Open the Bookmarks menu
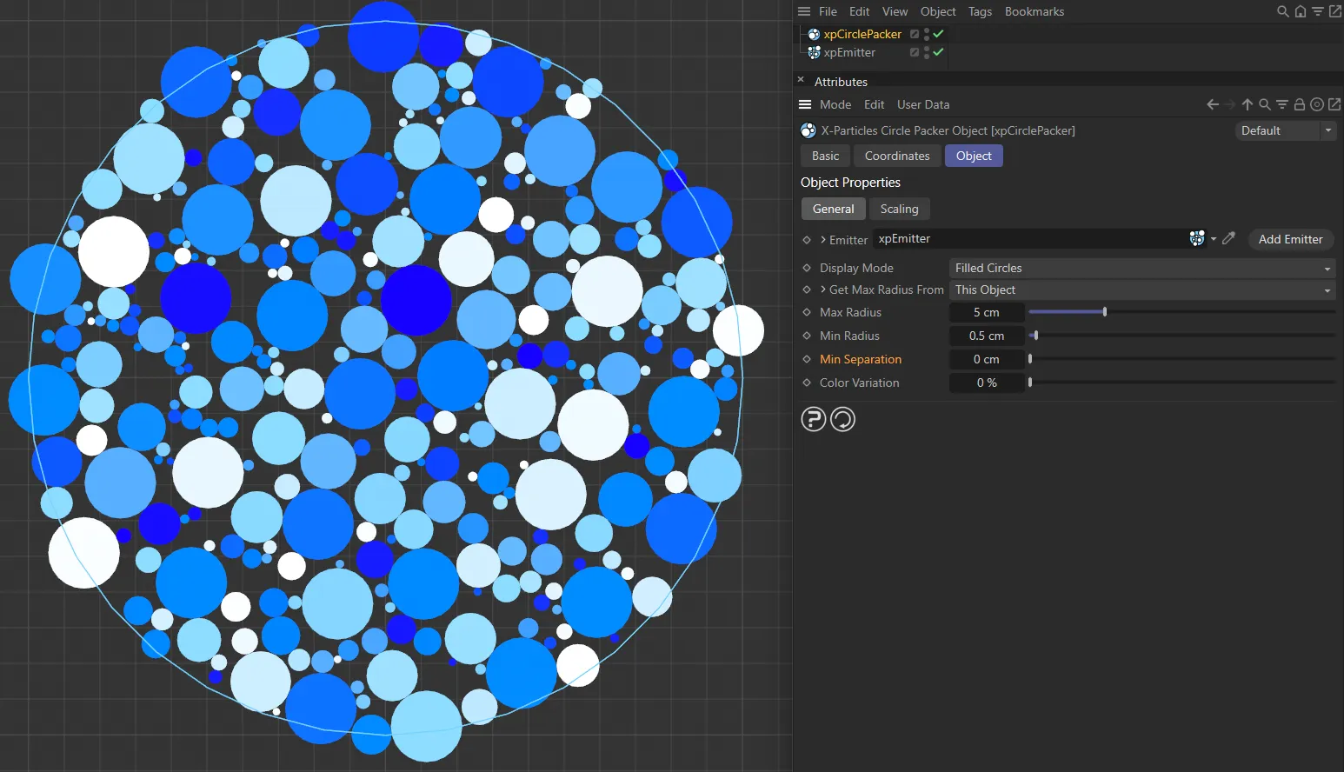This screenshot has width=1344, height=772. pos(1035,11)
